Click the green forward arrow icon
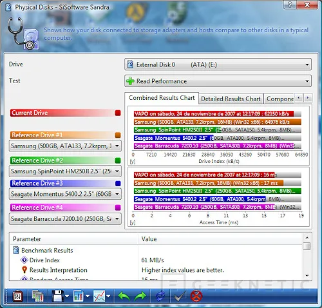Viewport: 322px width, 308px height. point(140,296)
